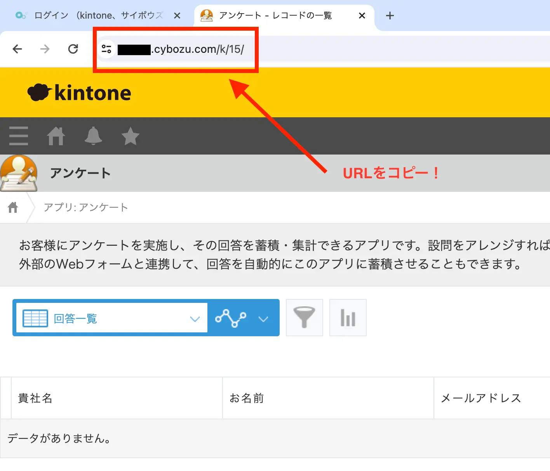Go to kintone portal home icon
This screenshot has width=550, height=471.
pos(56,136)
